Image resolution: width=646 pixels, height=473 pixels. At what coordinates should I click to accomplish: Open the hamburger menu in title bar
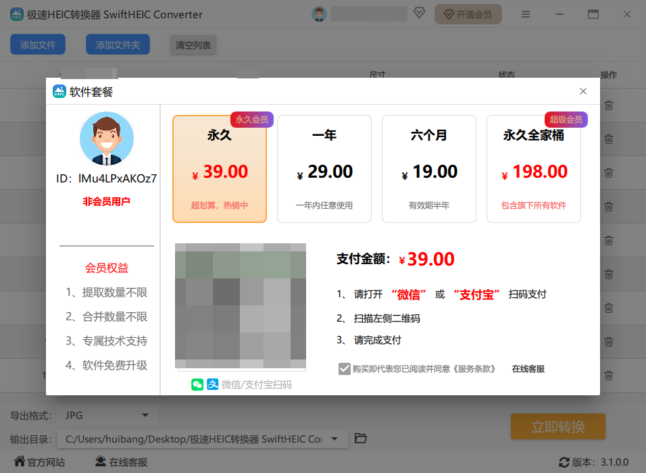coord(526,14)
